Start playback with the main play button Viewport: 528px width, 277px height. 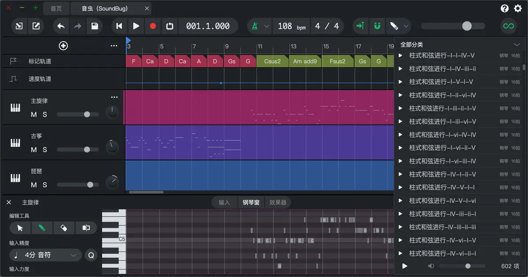tap(136, 26)
